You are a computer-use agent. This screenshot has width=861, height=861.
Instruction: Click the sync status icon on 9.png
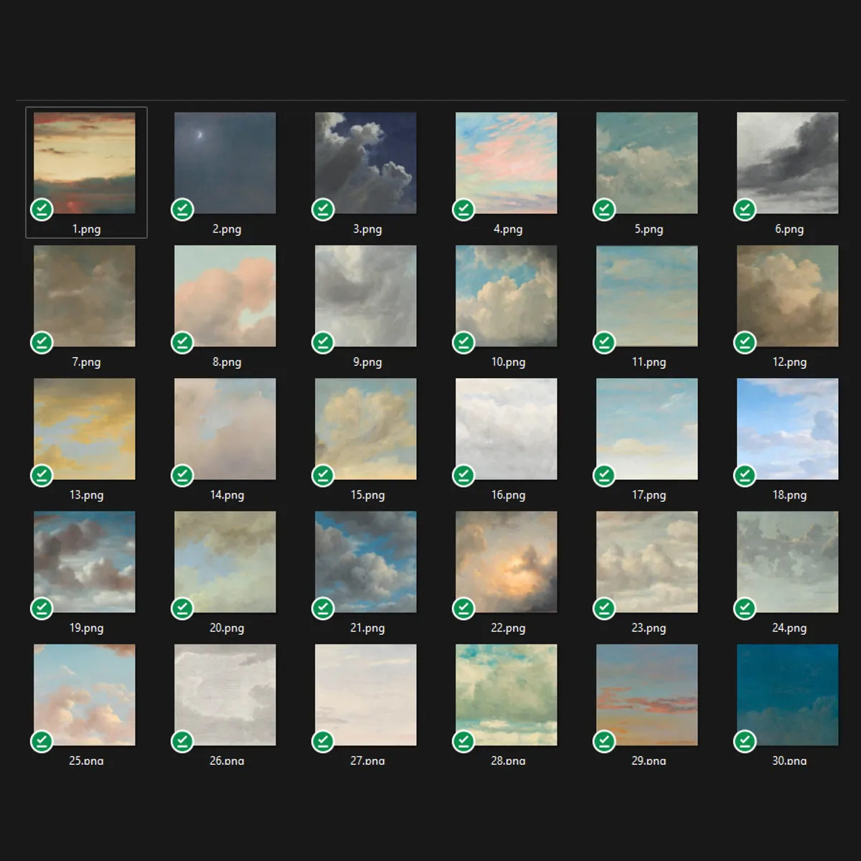323,342
